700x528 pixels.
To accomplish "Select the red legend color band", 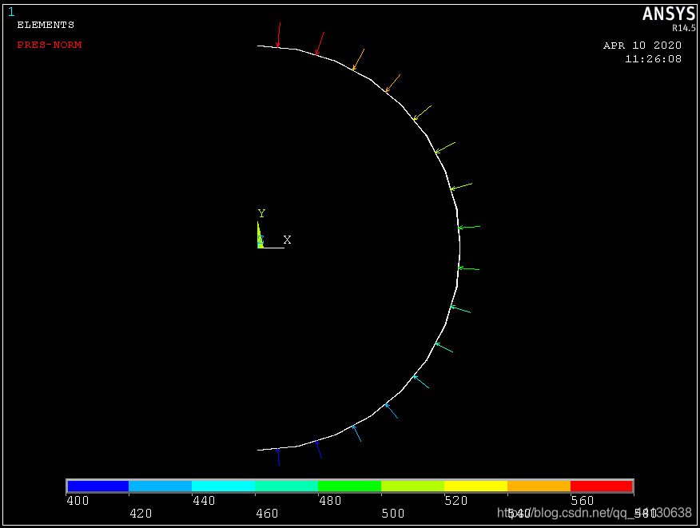I will (601, 486).
